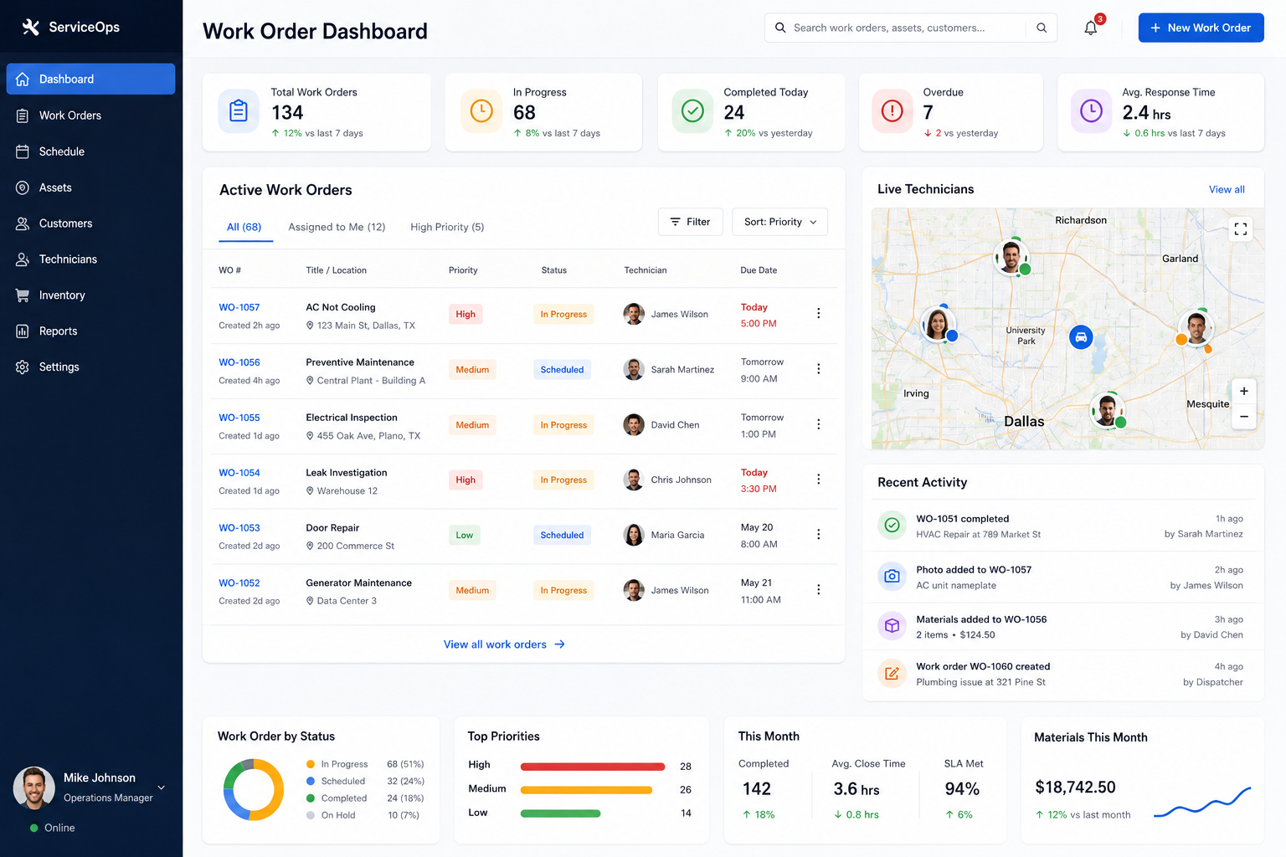Switch to Assigned to Me (12) tab
This screenshot has width=1286, height=857.
tap(337, 227)
